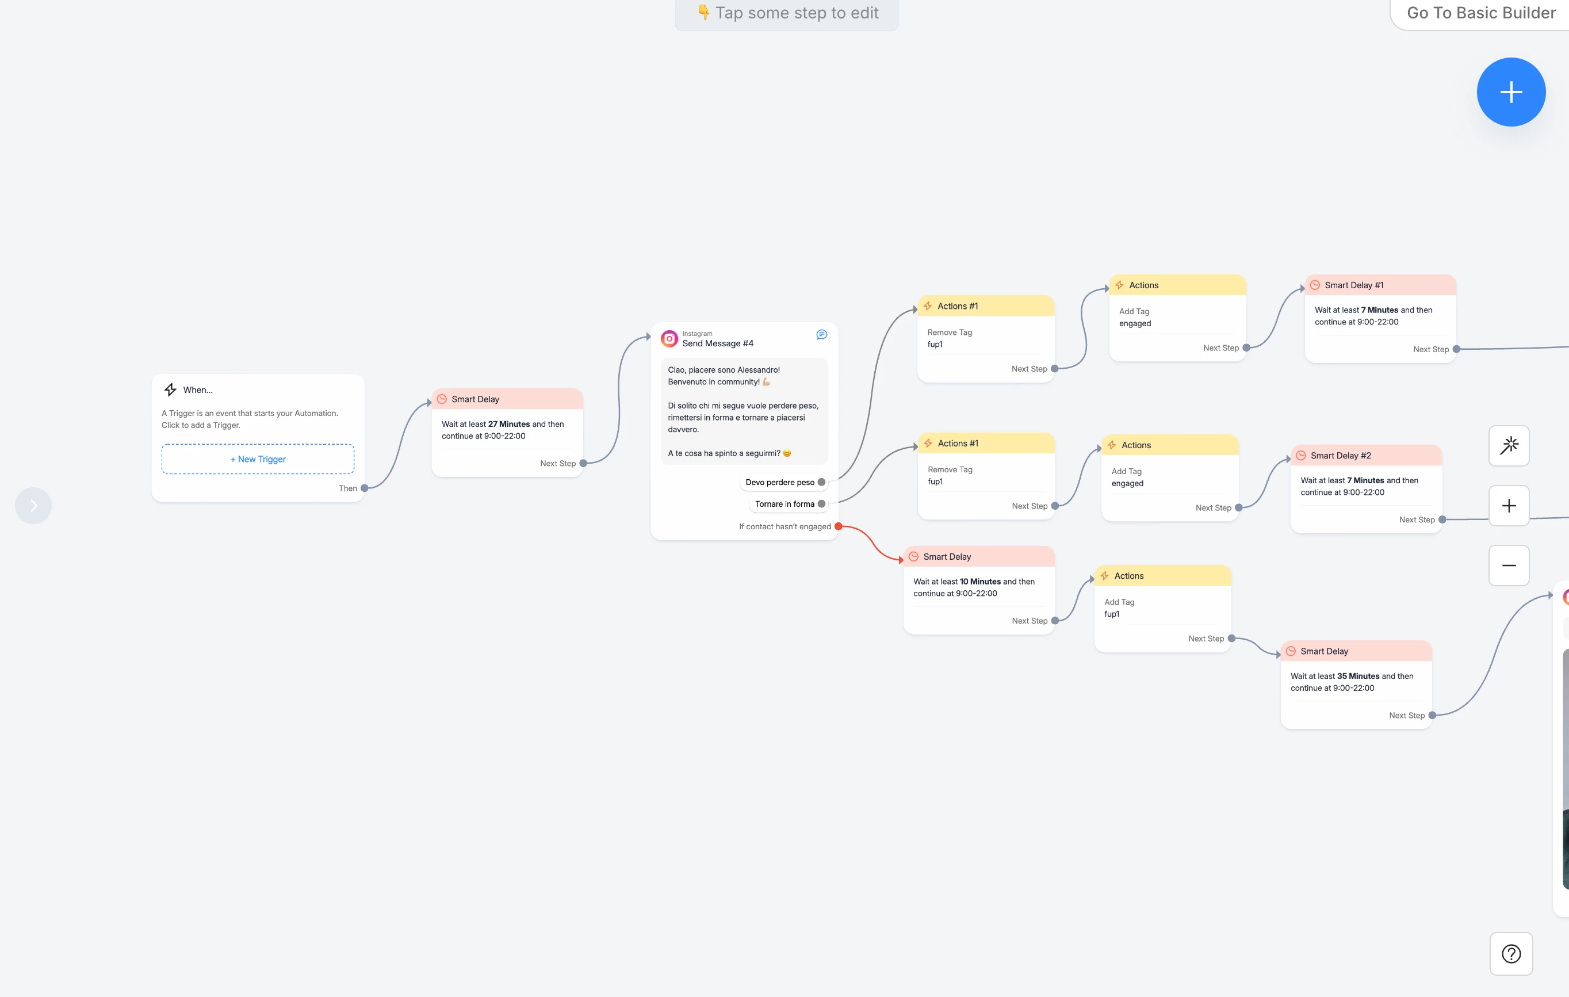Click the Then connector dot on the trigger card
The height and width of the screenshot is (997, 1569).
(364, 488)
